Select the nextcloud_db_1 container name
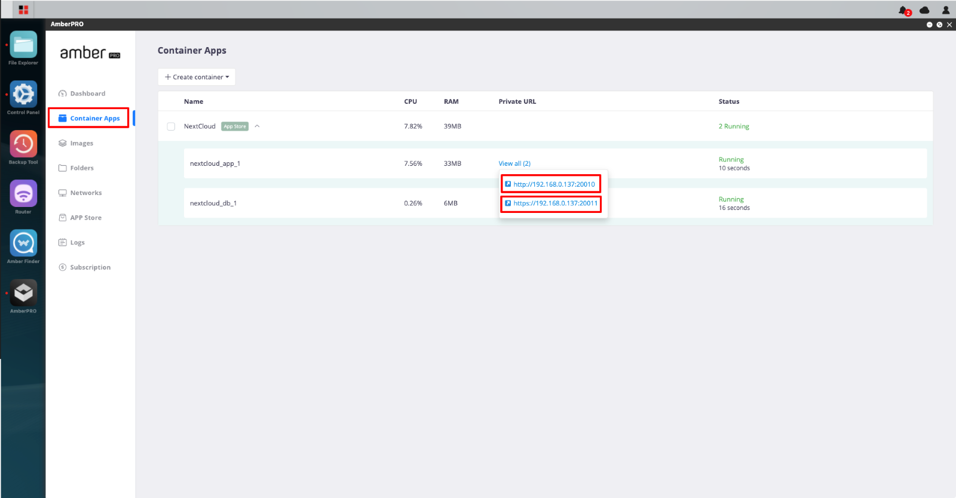The width and height of the screenshot is (956, 498). tap(213, 203)
